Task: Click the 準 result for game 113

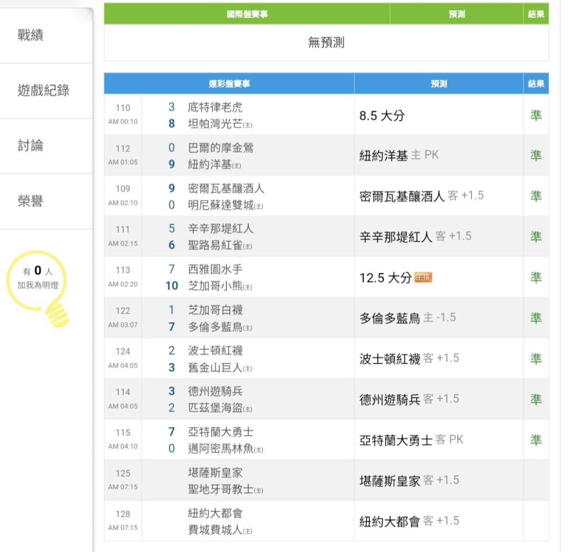Action: coord(536,278)
